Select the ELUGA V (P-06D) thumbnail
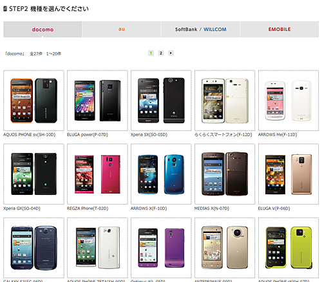322x282 pixels. point(289,174)
